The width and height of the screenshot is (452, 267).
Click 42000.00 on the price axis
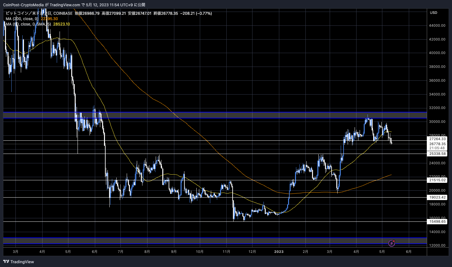tap(437, 39)
